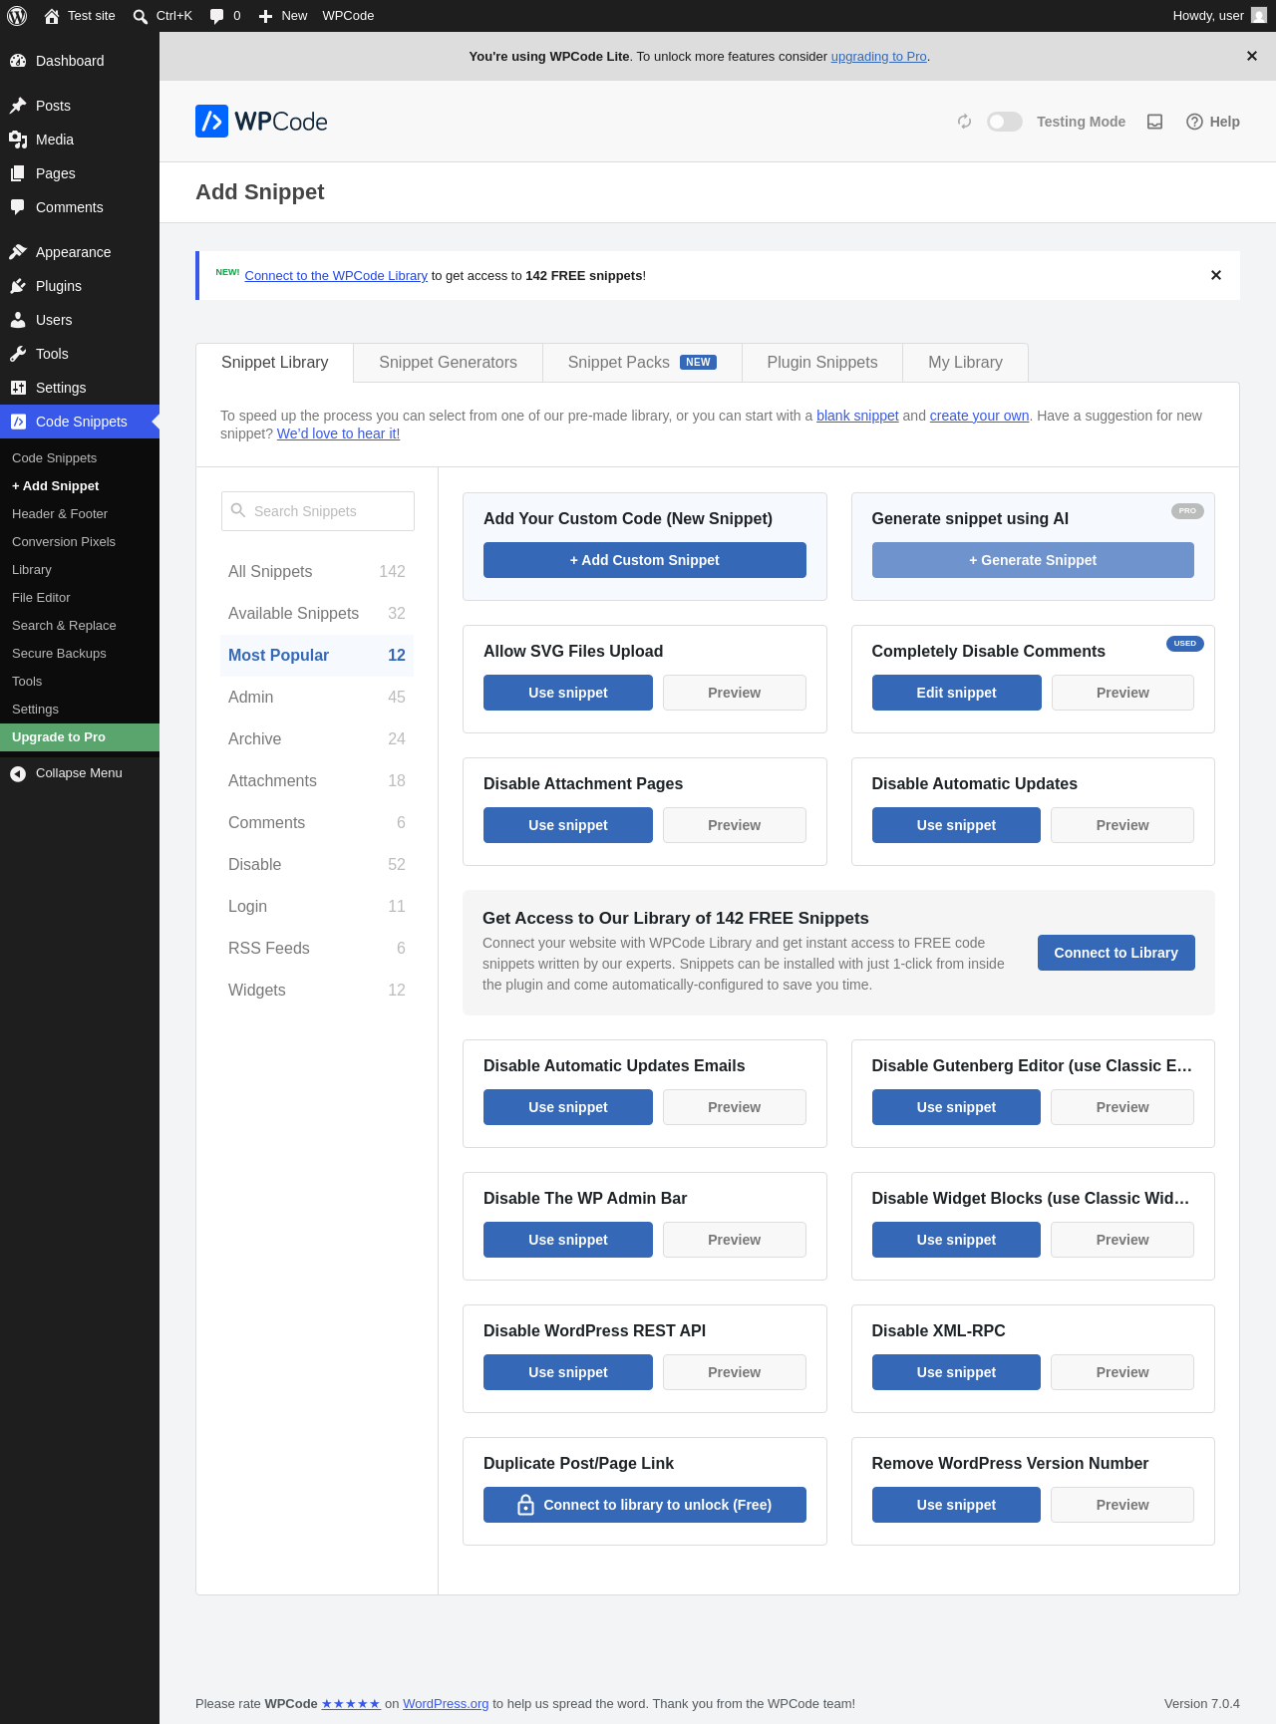1276x1724 pixels.
Task: Use the Allow SVG Files Upload snippet
Action: click(x=568, y=693)
